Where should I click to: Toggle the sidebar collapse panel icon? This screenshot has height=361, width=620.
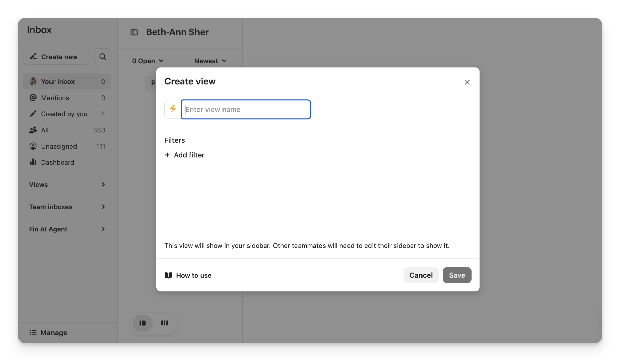(134, 32)
